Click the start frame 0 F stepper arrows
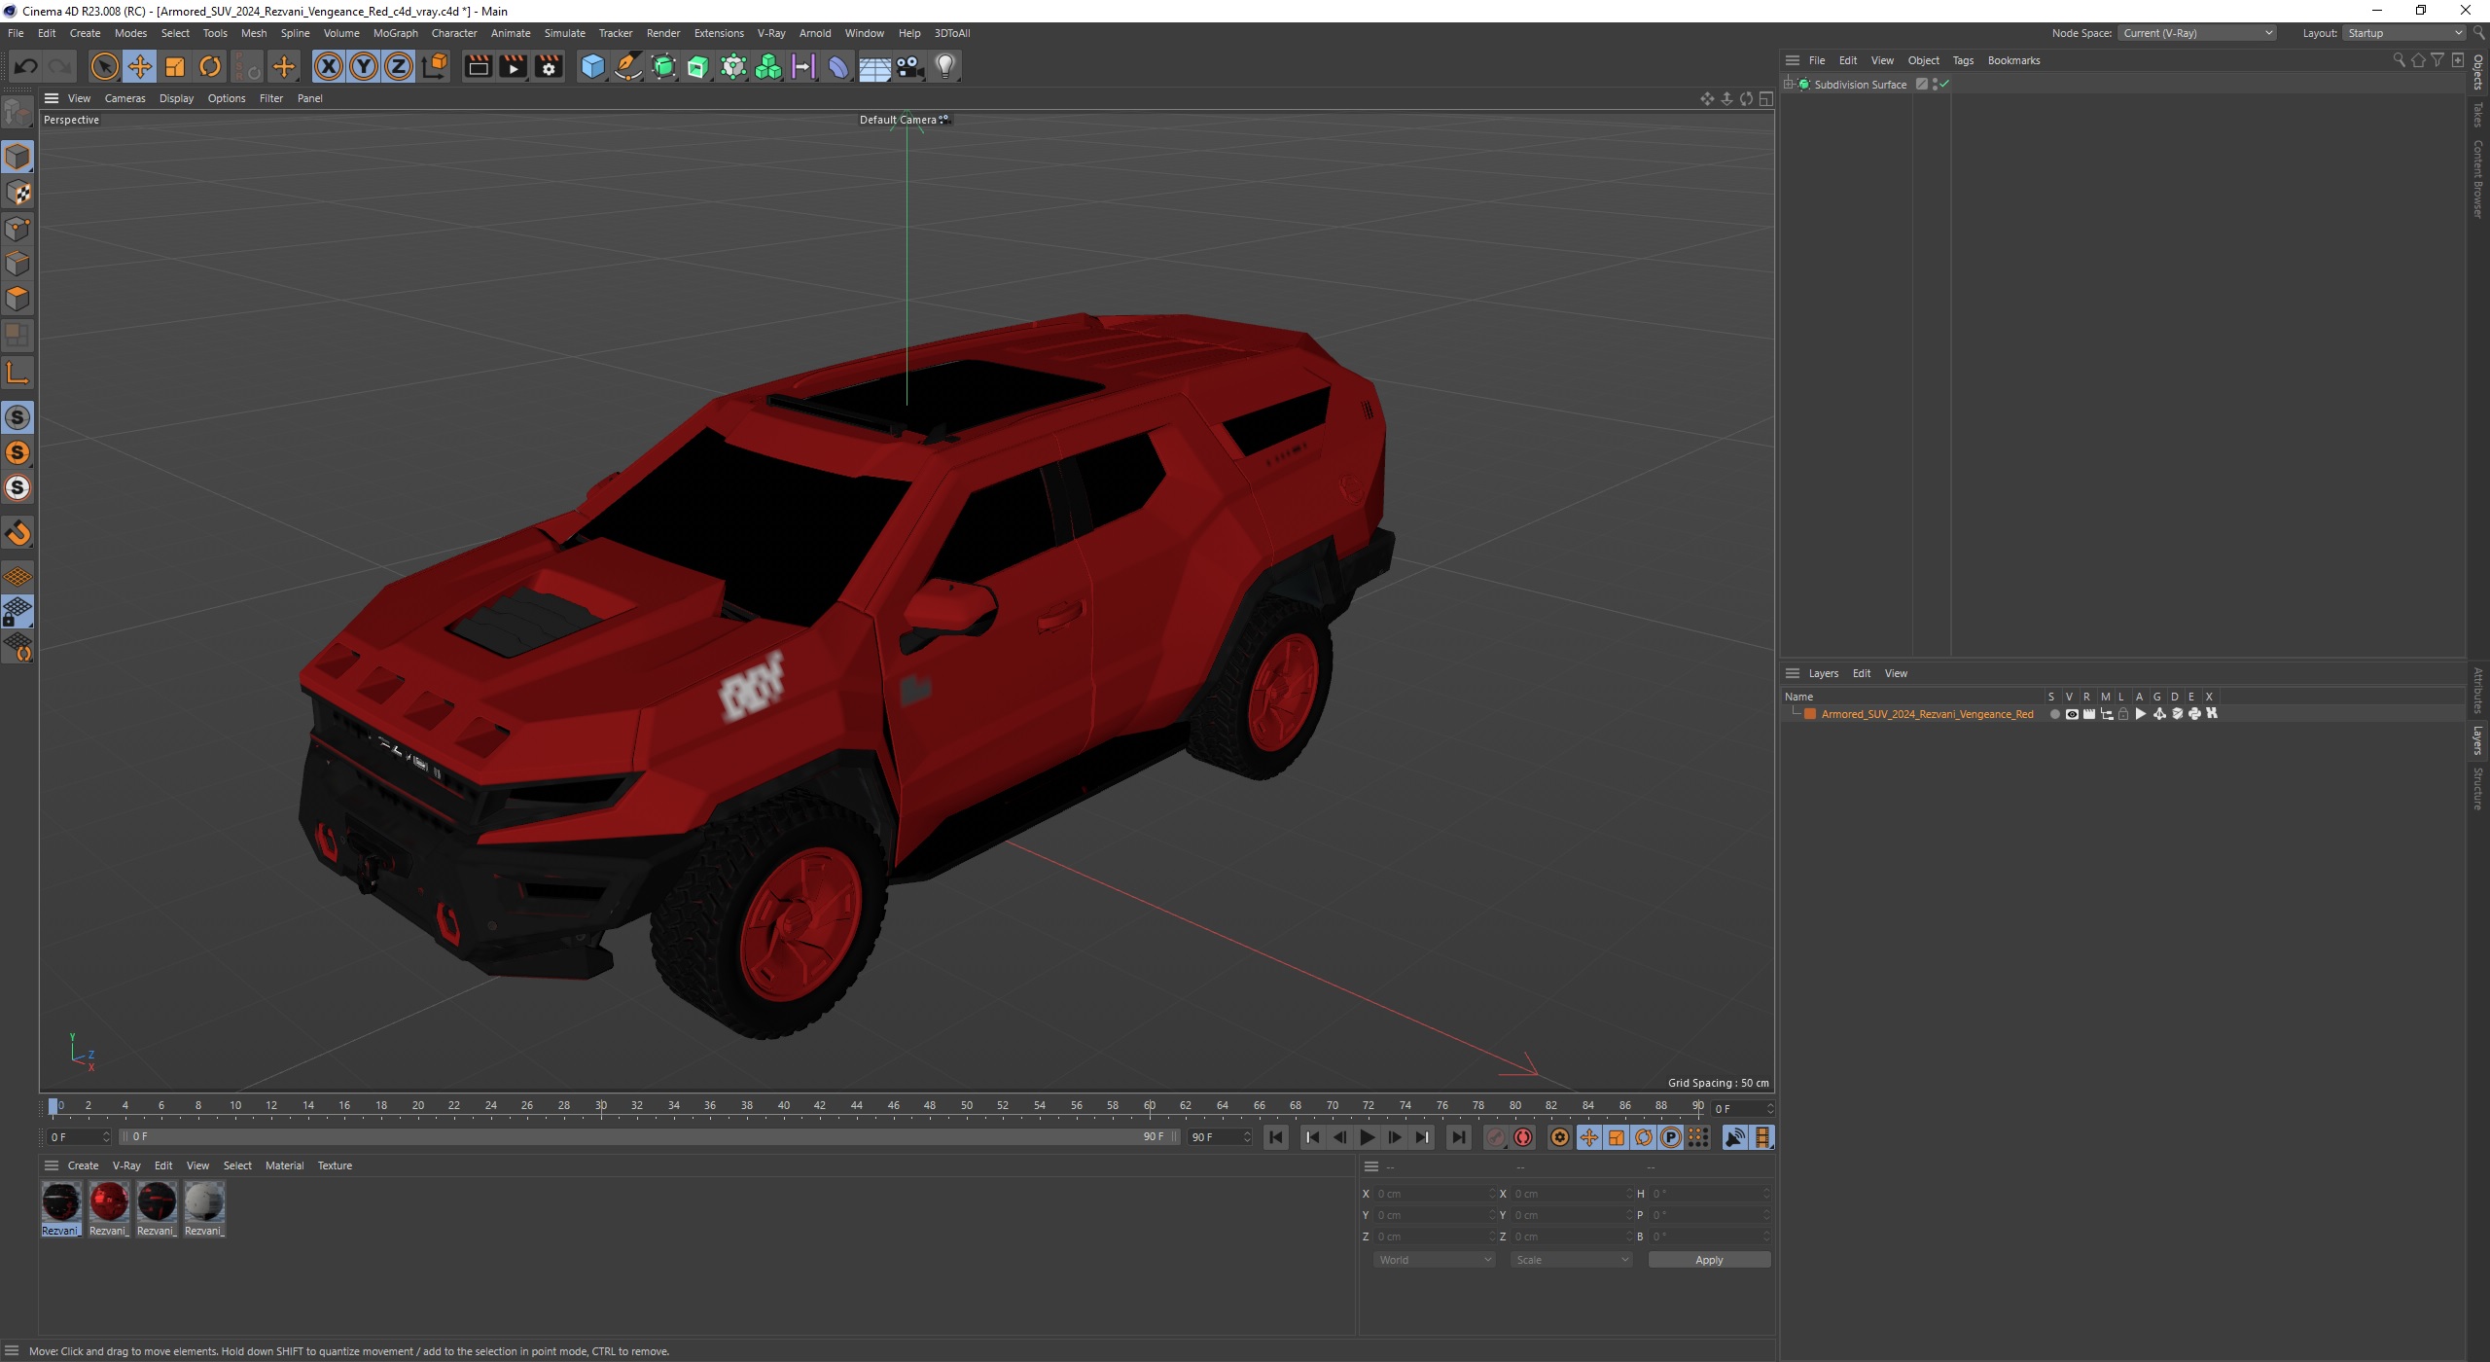 click(106, 1137)
